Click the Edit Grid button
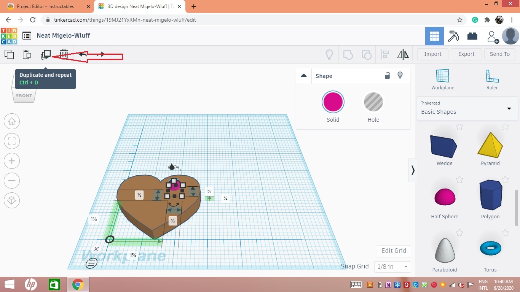The width and height of the screenshot is (520, 292). pos(394,251)
